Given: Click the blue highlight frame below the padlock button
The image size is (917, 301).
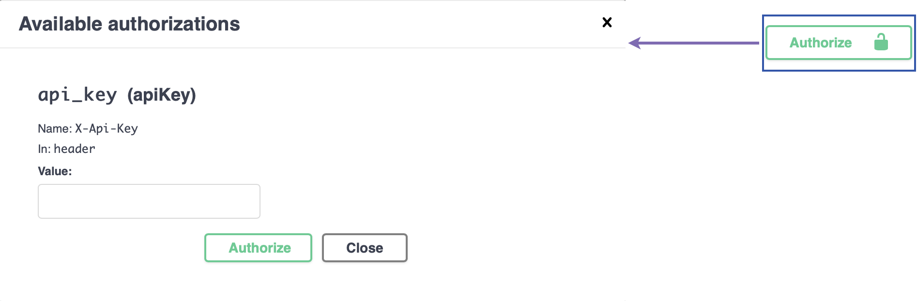Looking at the screenshot, I should click(x=839, y=70).
